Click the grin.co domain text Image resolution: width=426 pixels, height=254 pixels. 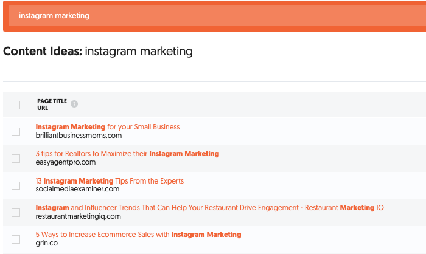pos(46,243)
